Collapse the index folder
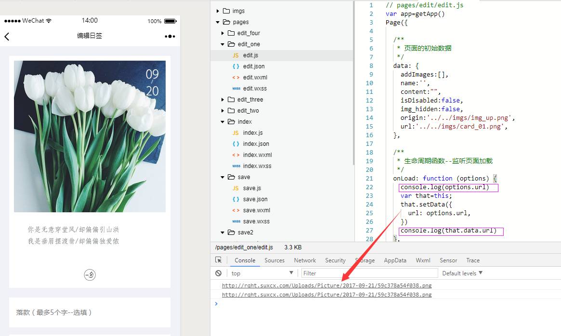Viewport: 561px width, 336px height. 222,122
